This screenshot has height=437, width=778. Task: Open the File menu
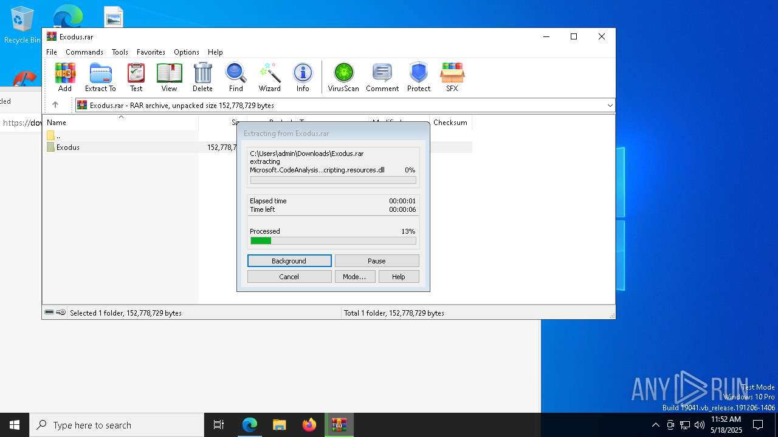pos(52,52)
